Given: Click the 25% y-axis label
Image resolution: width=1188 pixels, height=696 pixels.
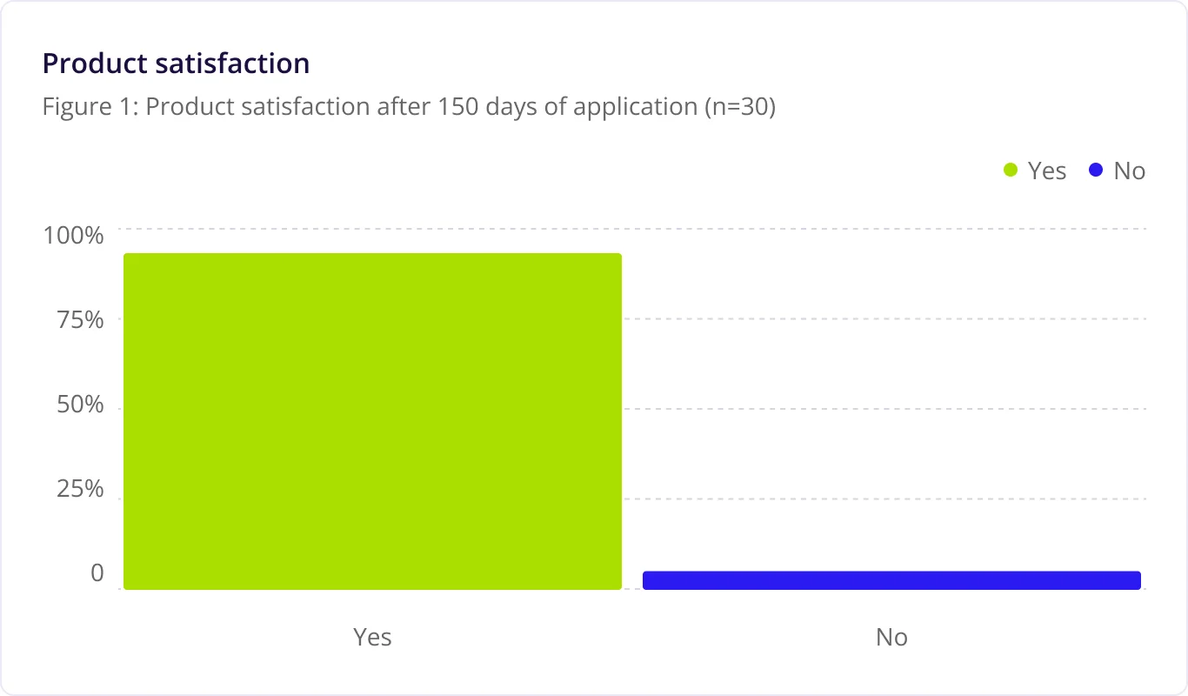Looking at the screenshot, I should pos(80,489).
